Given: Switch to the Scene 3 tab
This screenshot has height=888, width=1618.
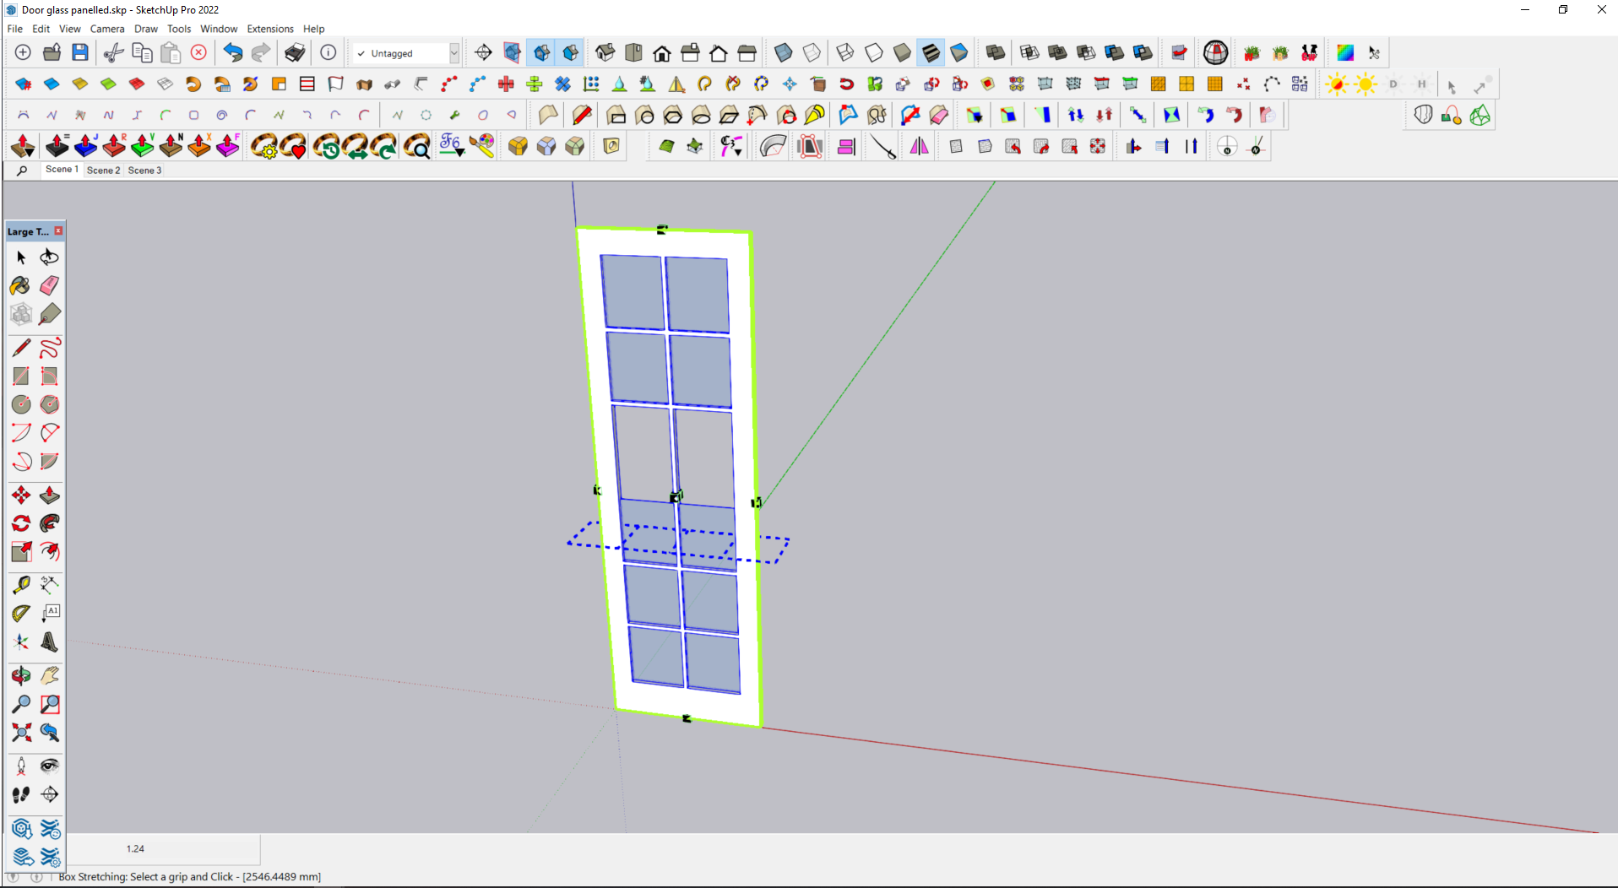Looking at the screenshot, I should coord(144,170).
